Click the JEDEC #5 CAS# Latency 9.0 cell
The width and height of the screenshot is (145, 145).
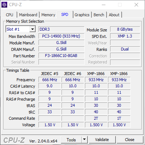tap(50, 86)
